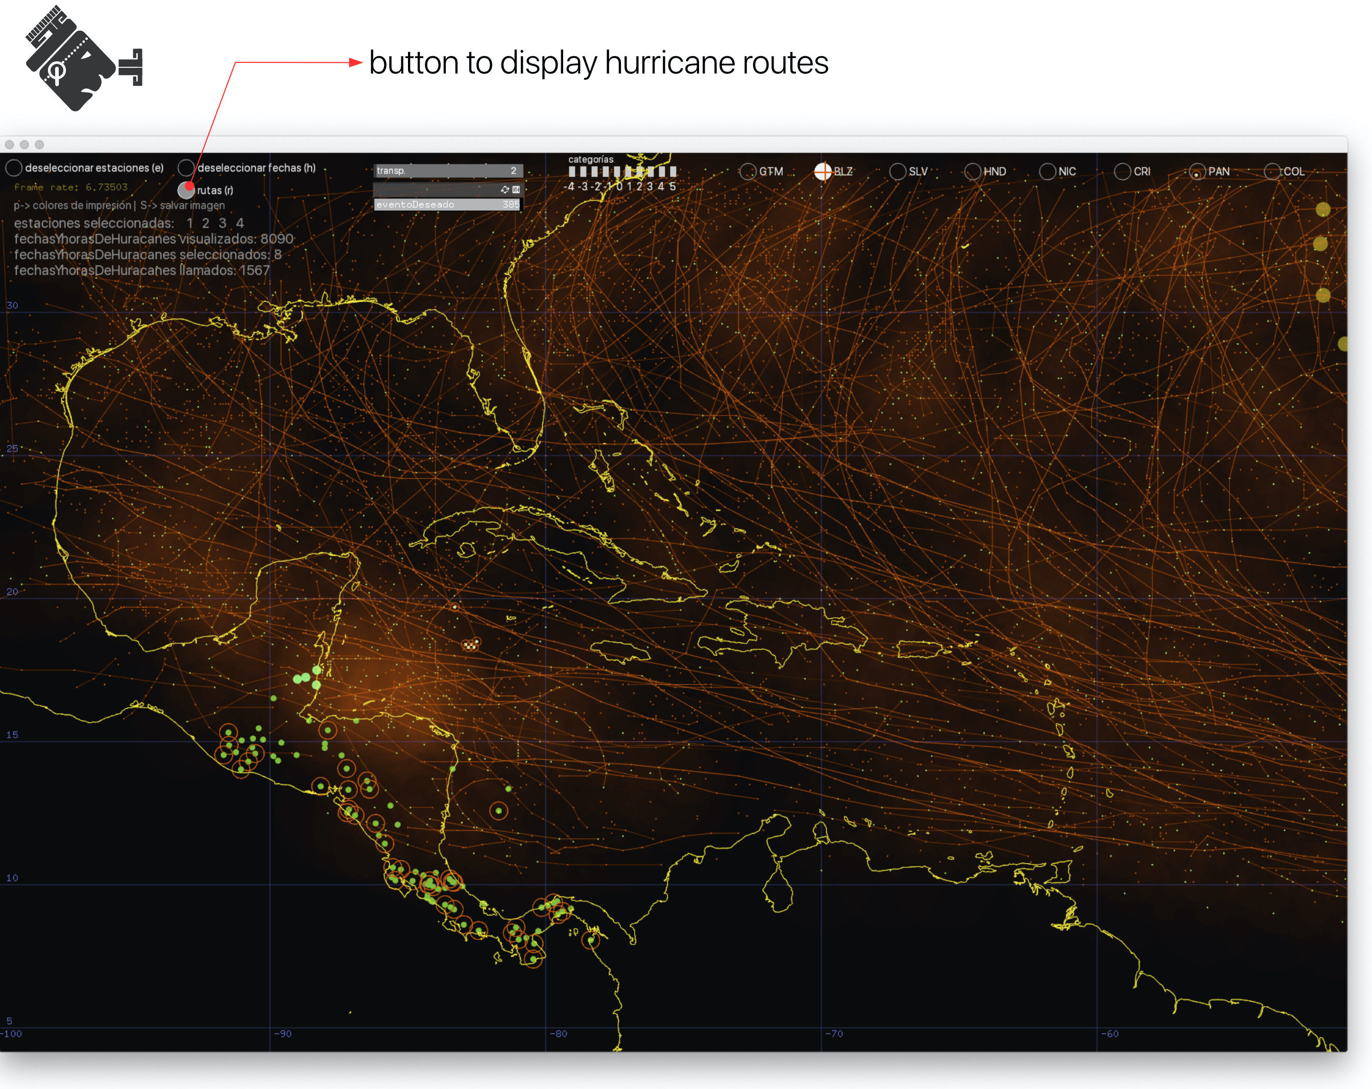This screenshot has height=1089, width=1372.
Task: Toggle category -4 filter box
Action: [572, 171]
